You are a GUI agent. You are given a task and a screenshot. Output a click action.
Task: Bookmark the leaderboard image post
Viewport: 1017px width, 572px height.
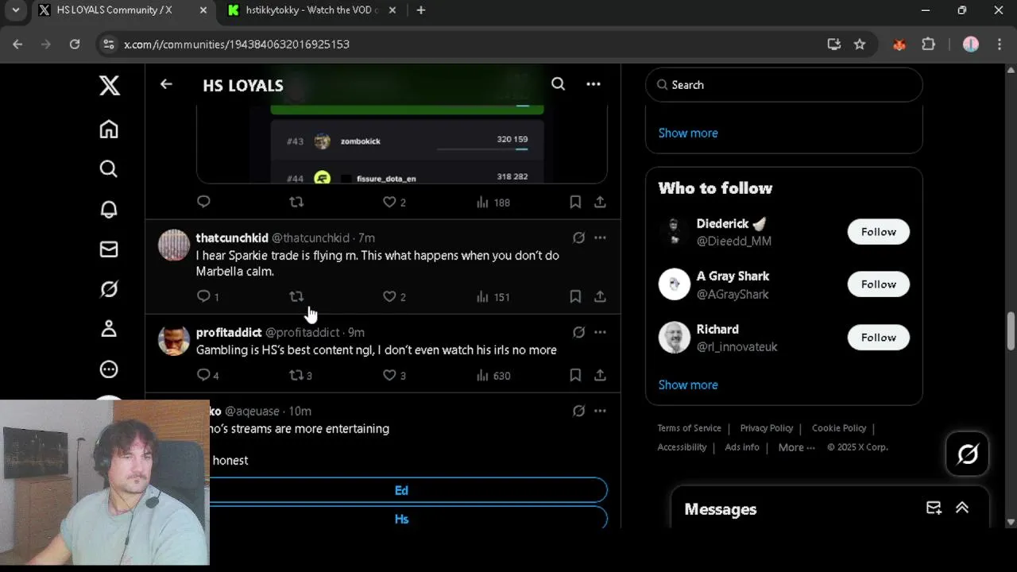pyautogui.click(x=575, y=202)
